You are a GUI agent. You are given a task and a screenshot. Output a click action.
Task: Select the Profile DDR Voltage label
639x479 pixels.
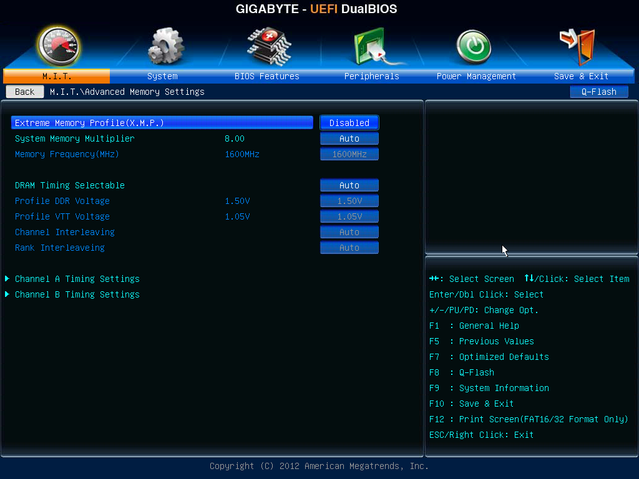point(62,201)
